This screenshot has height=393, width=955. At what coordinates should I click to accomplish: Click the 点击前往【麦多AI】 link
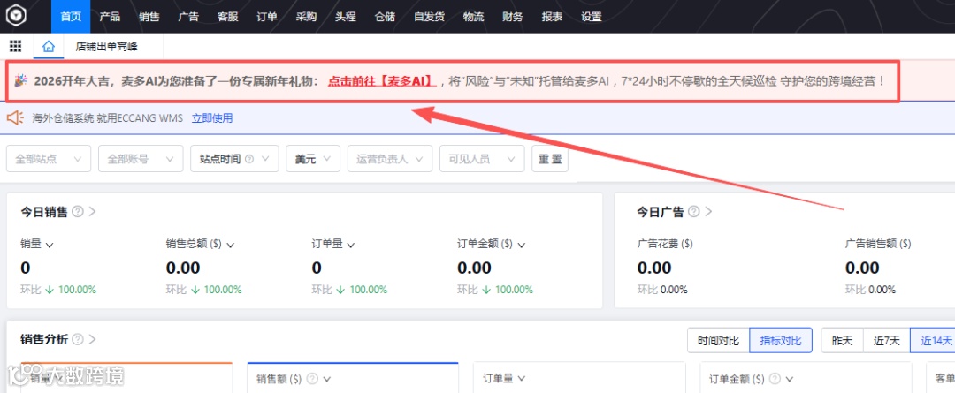click(383, 80)
